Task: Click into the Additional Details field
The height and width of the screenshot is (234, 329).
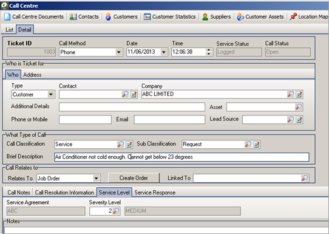Action: click(132, 107)
